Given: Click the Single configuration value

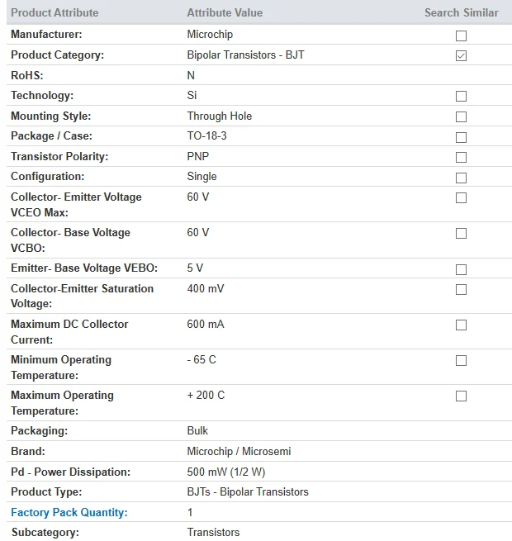Looking at the screenshot, I should point(201,176).
